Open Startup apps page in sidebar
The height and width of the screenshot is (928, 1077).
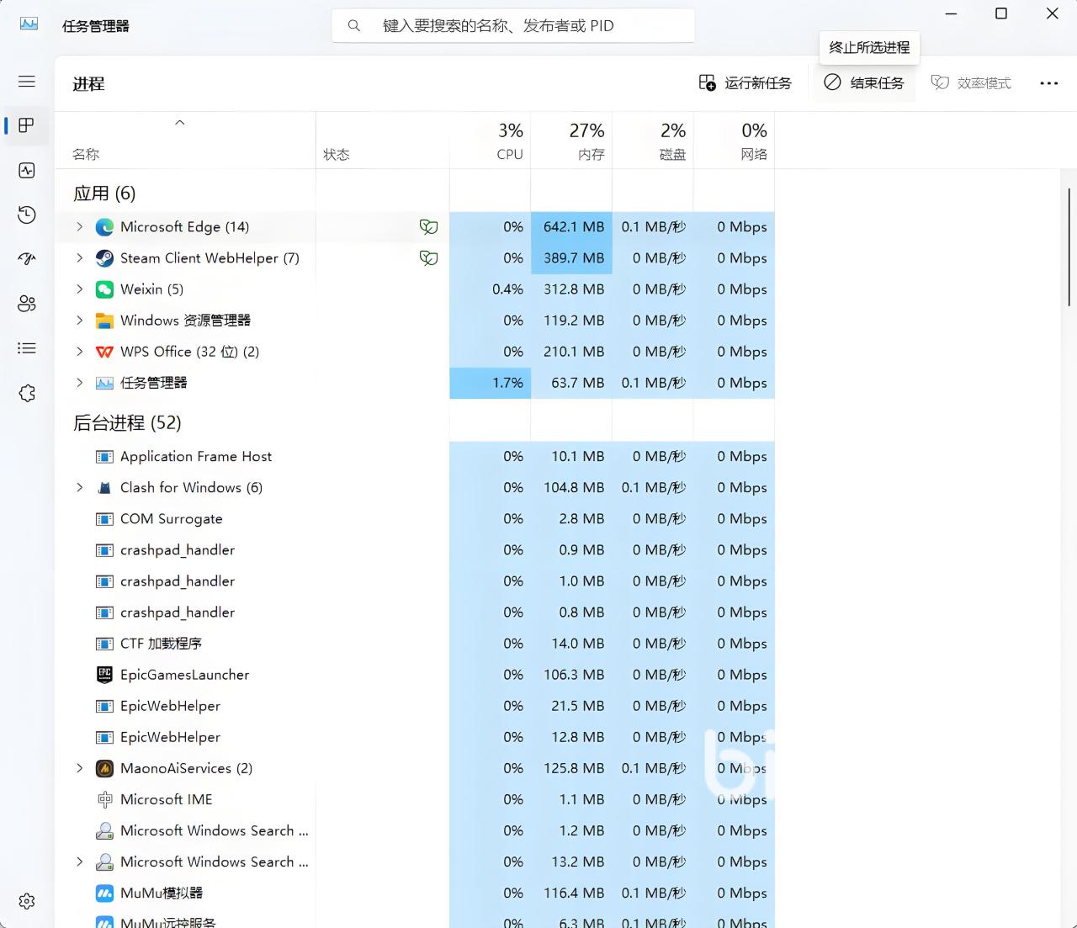[27, 258]
